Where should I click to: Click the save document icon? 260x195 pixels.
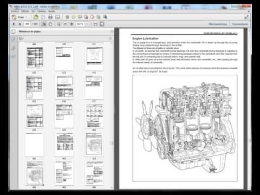[x=43, y=17]
